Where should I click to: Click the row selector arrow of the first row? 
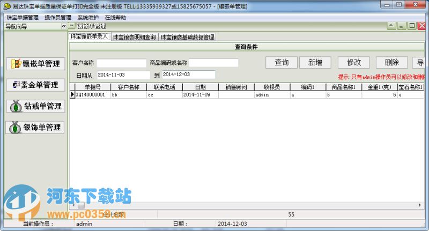point(72,95)
